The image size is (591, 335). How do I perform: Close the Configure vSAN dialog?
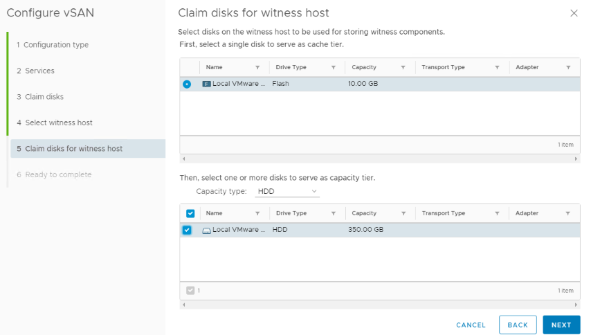[573, 13]
